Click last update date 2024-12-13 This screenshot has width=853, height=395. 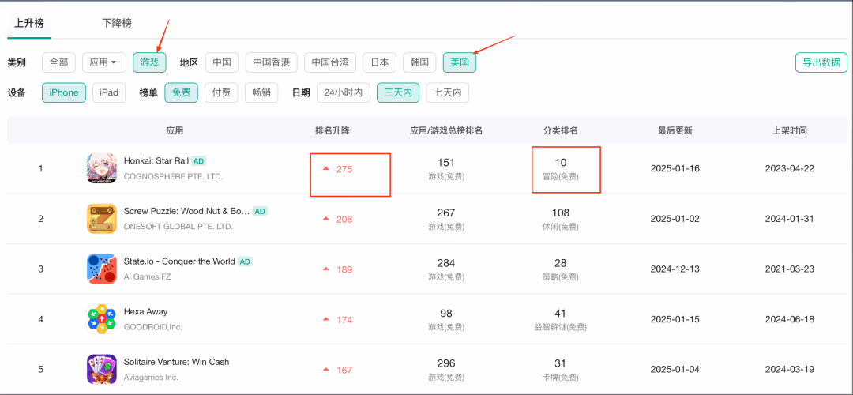pos(675,269)
